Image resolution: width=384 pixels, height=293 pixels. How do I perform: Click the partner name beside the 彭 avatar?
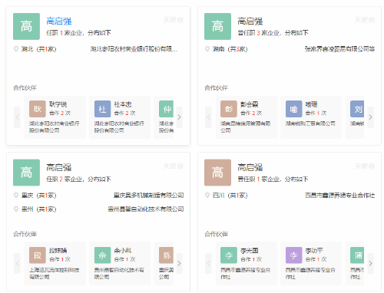[249, 104]
